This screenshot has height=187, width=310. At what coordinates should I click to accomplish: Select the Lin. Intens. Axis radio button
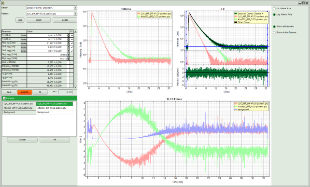(274, 9)
